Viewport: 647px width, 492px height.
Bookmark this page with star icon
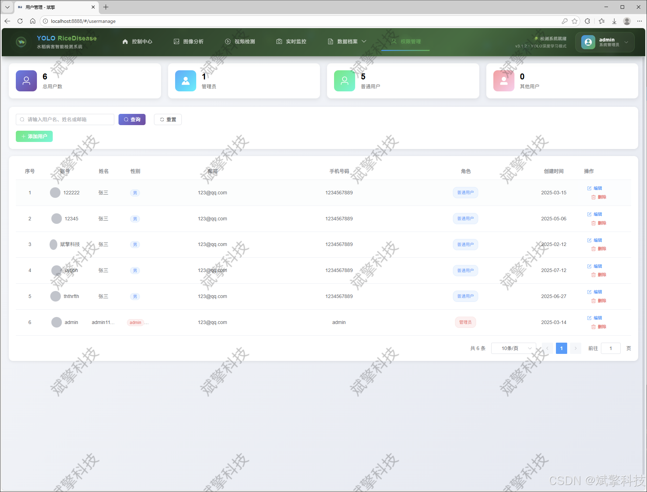click(575, 21)
